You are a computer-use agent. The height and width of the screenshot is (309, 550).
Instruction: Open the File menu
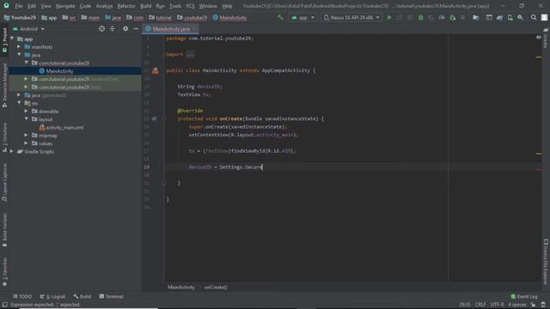tap(19, 6)
